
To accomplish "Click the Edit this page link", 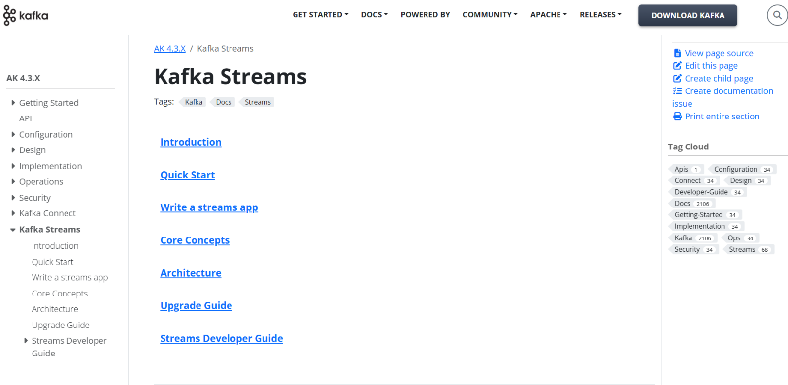I will [x=711, y=66].
